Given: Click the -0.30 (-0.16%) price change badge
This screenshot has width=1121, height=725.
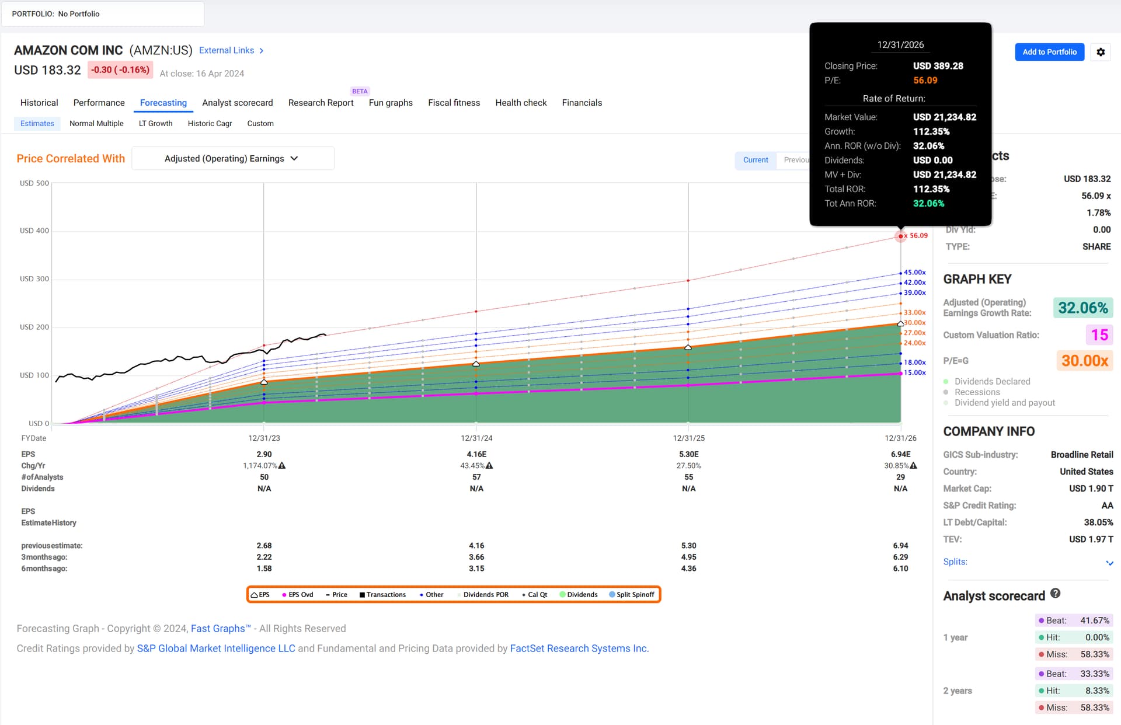Looking at the screenshot, I should tap(120, 70).
